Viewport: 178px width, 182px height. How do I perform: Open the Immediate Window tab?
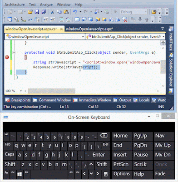[x=92, y=100]
